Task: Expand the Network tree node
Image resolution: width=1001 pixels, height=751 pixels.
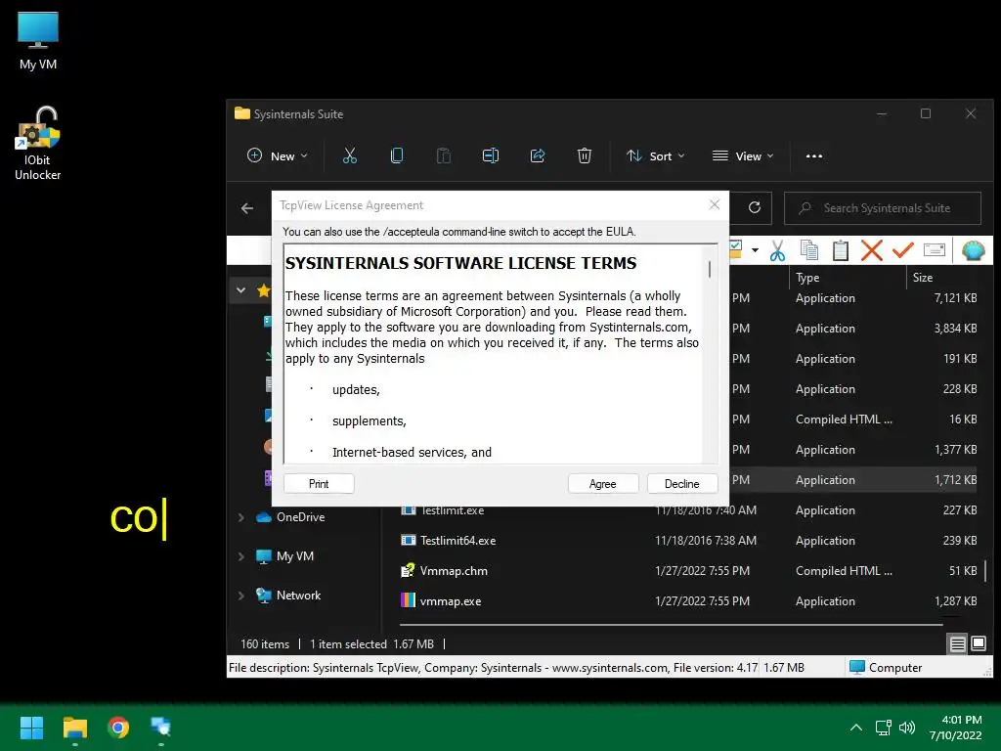Action: pos(240,596)
